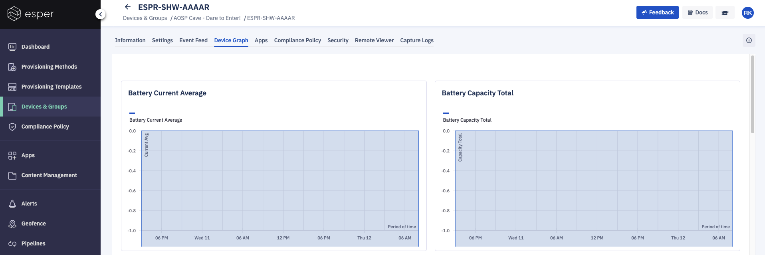Click the Feedback button
Screen dimensions: 765x255
pos(657,12)
